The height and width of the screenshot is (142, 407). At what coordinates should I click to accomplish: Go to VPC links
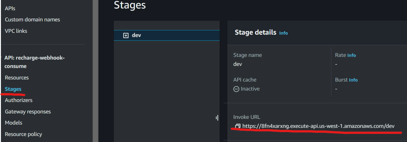point(16,31)
